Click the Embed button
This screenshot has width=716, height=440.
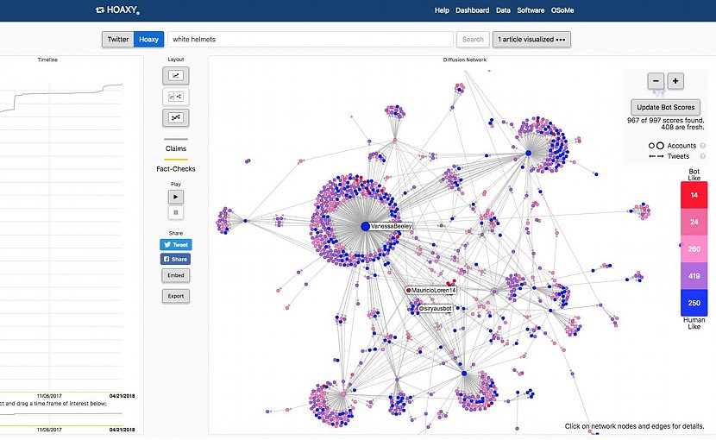tap(176, 275)
